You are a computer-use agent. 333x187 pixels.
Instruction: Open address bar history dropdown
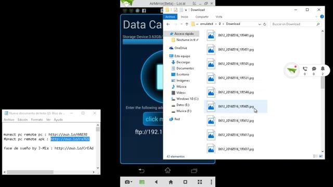pos(259,24)
